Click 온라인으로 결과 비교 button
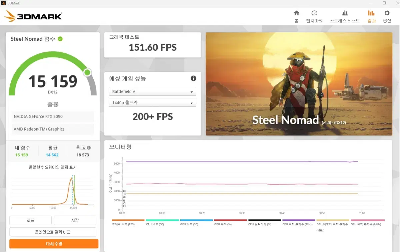This screenshot has width=400, height=252. (53, 232)
